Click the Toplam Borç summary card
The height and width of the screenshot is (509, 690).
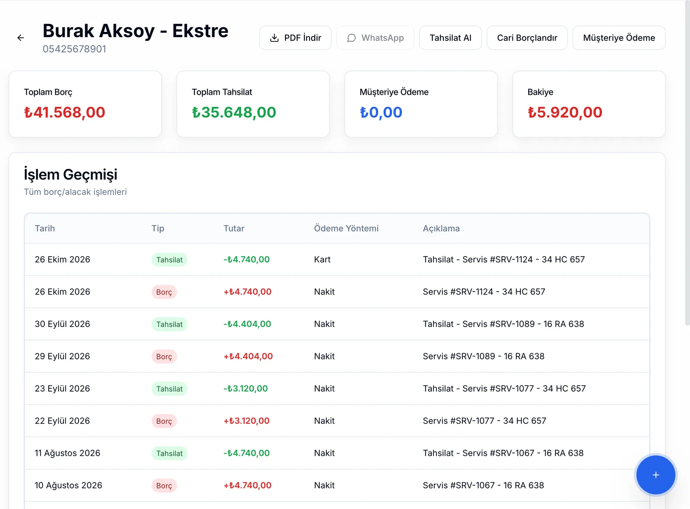click(x=85, y=104)
